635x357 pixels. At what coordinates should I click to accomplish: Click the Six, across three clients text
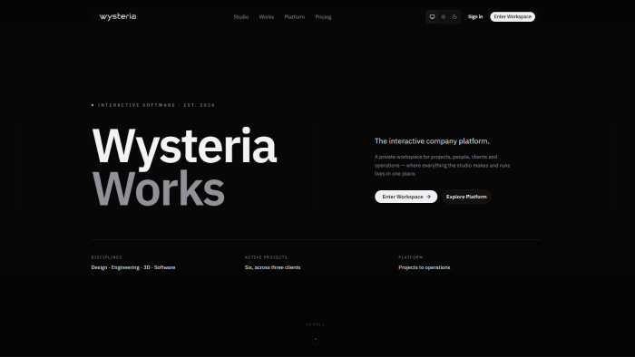click(272, 267)
